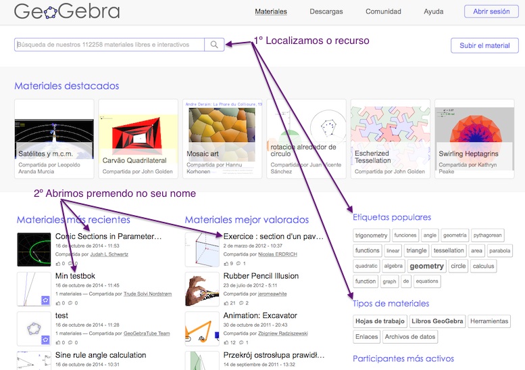
Task: Open the Carvão Quadrilateral card
Action: [139, 139]
